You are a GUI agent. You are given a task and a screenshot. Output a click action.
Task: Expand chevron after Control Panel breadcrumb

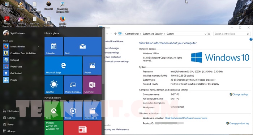point(141,34)
